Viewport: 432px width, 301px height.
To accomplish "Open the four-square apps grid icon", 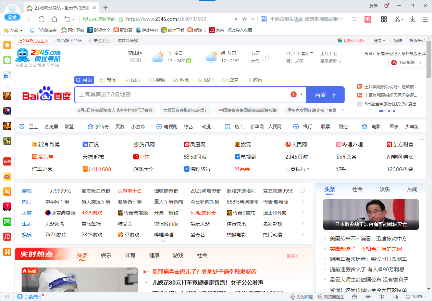I will tap(384, 19).
